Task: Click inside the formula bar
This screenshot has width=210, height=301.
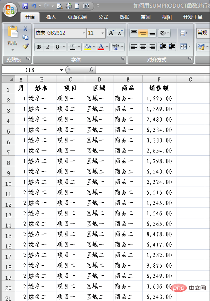Action: click(153, 70)
